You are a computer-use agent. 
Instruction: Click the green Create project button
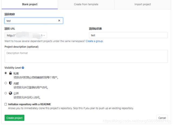(14, 118)
